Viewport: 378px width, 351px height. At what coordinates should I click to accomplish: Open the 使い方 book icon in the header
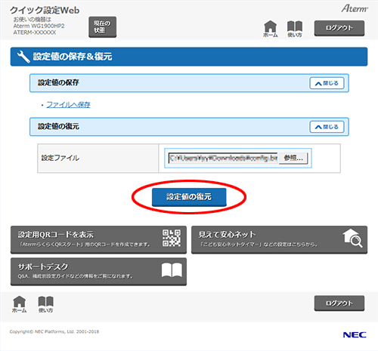(295, 29)
